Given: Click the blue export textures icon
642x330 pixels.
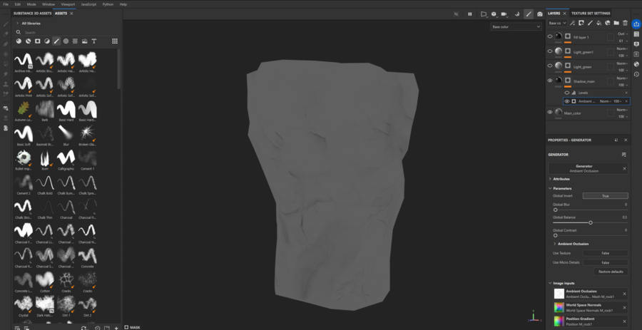Looking at the screenshot, I should (636, 24).
